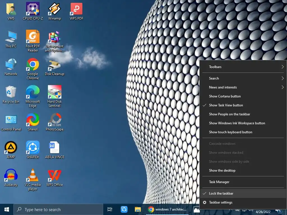Viewport: 287px width, 215px height.
Task: Switch to the Chrome windows 7 architec... taskbar window
Action: [167, 209]
